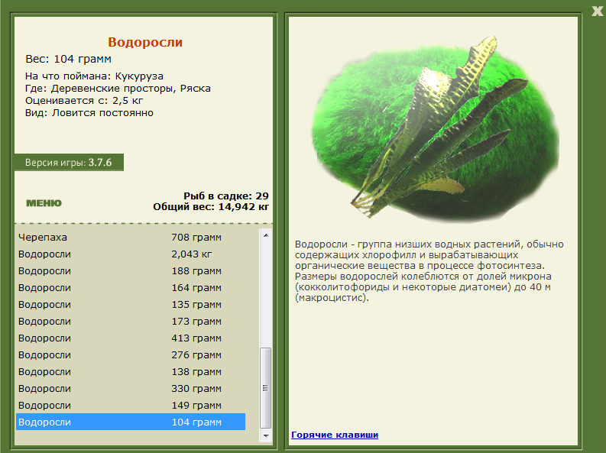Select Водоросли 164 грамм row
This screenshot has height=453, width=606.
point(131,288)
